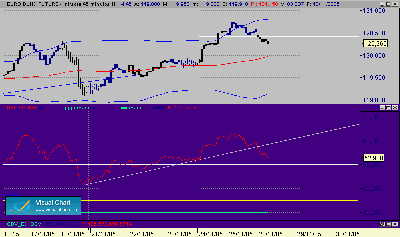Click the 30,000 RSI axis label
This screenshot has width=400, height=237.
click(x=372, y=213)
